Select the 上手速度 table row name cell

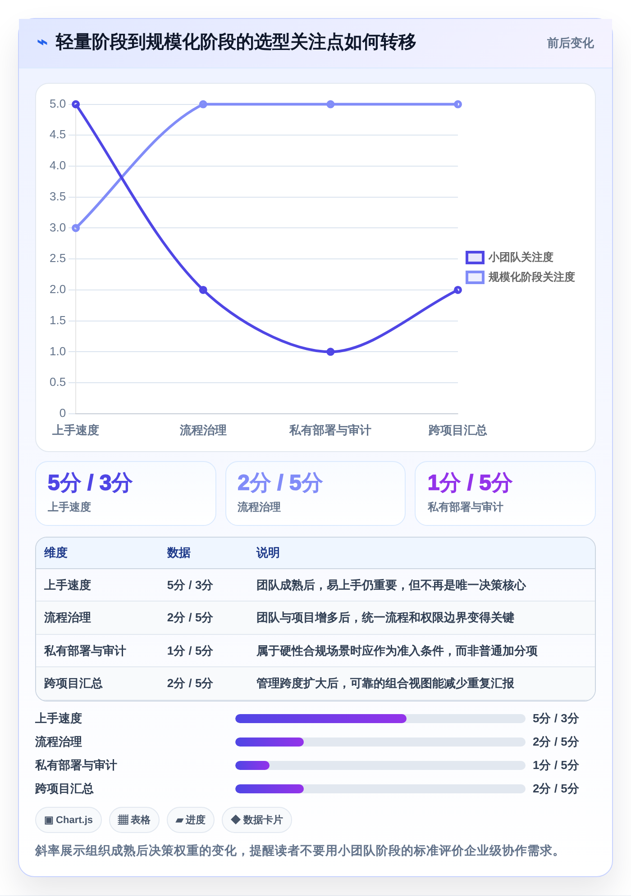pos(68,585)
